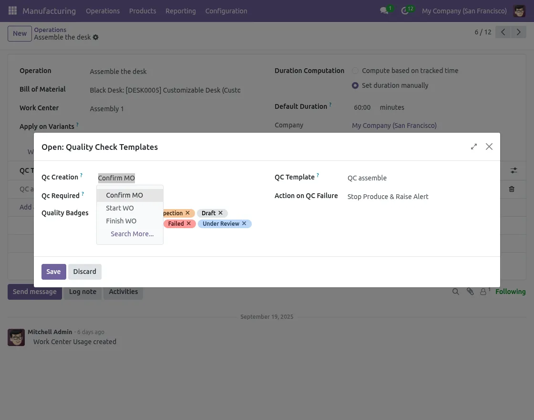
Task: Open the Reporting menu
Action: (181, 11)
